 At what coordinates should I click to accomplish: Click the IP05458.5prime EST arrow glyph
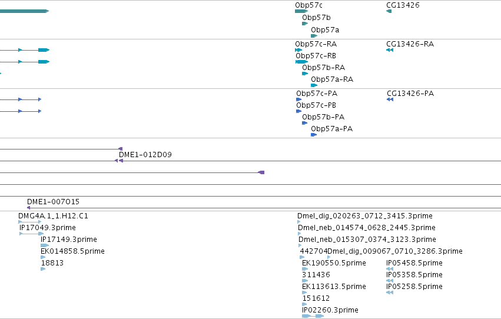[390, 269]
